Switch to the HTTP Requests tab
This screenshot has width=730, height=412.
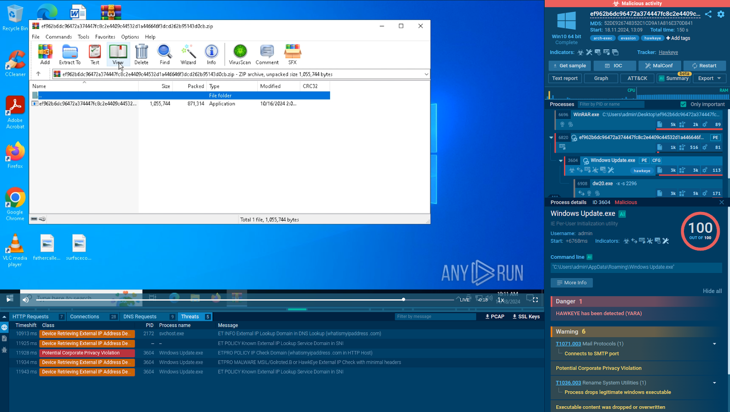point(37,317)
